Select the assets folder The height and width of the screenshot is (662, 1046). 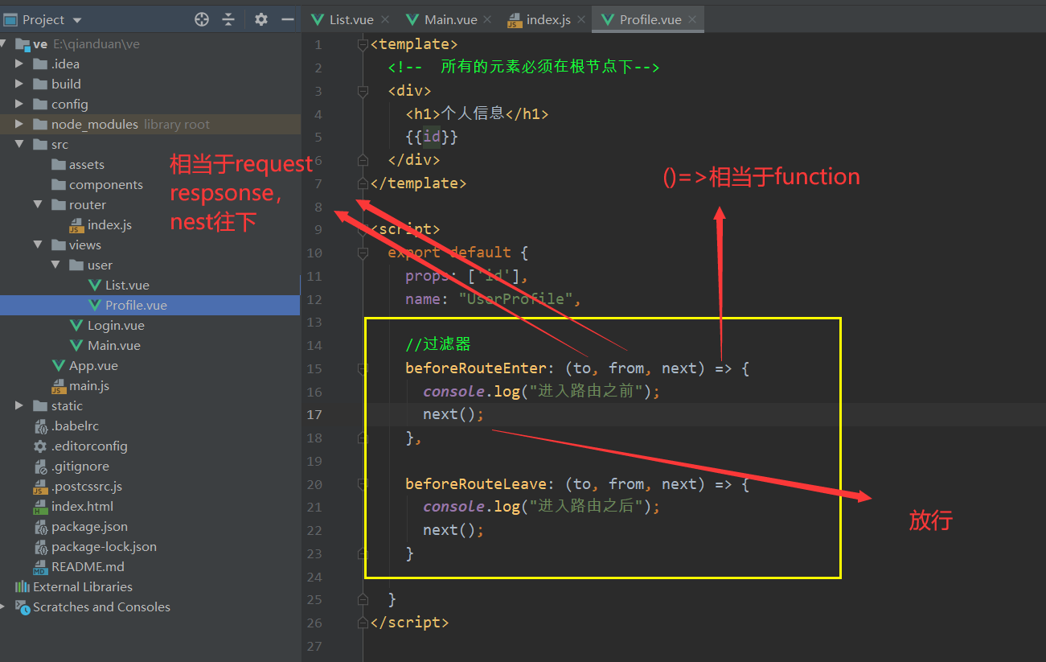[87, 165]
